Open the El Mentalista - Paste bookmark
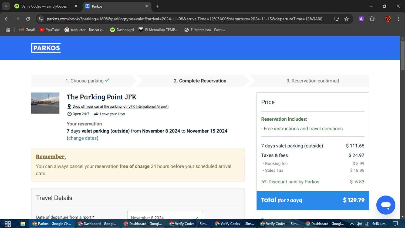 205,30
